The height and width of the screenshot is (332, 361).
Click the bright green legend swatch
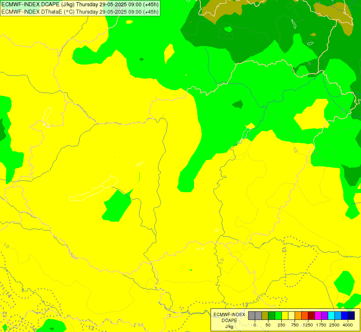click(278, 316)
